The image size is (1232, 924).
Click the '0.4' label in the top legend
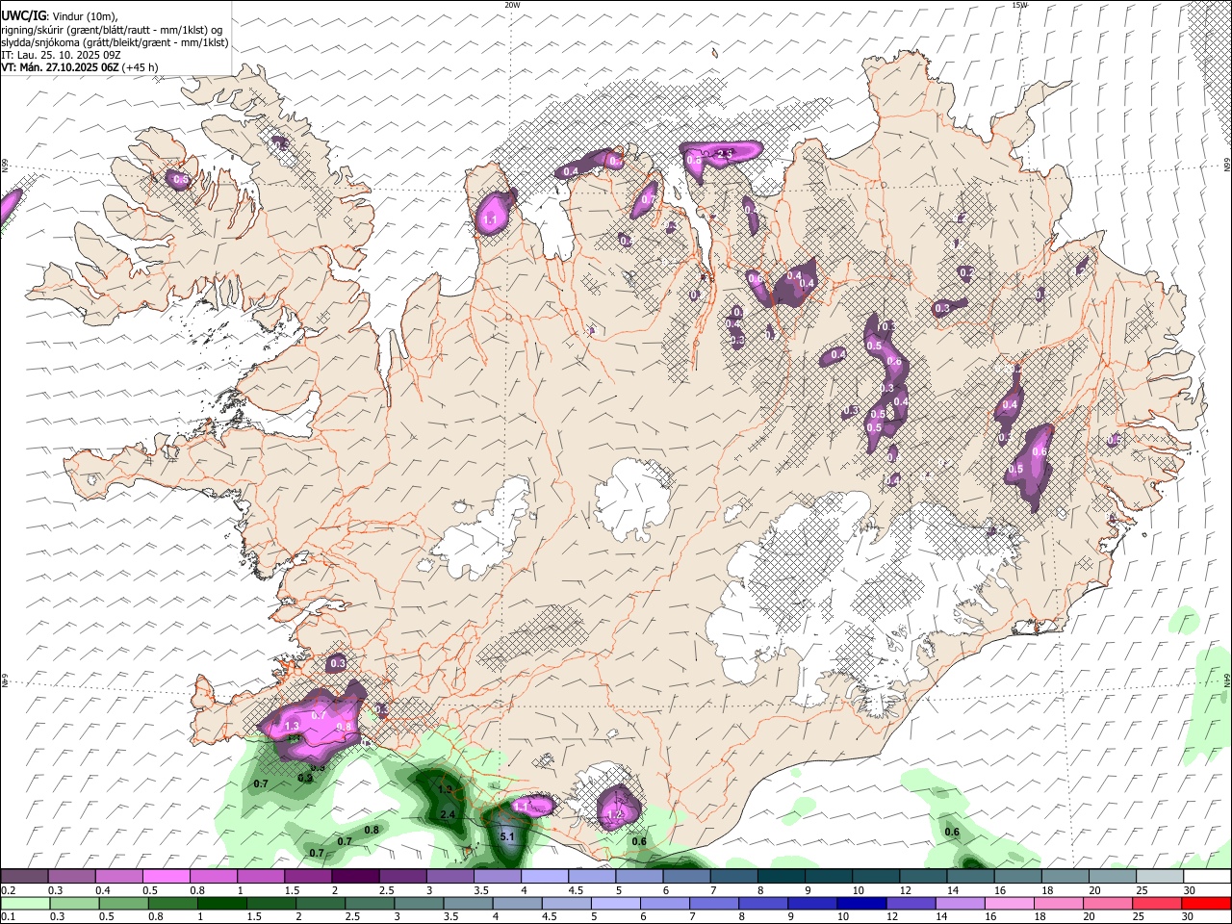(x=102, y=890)
